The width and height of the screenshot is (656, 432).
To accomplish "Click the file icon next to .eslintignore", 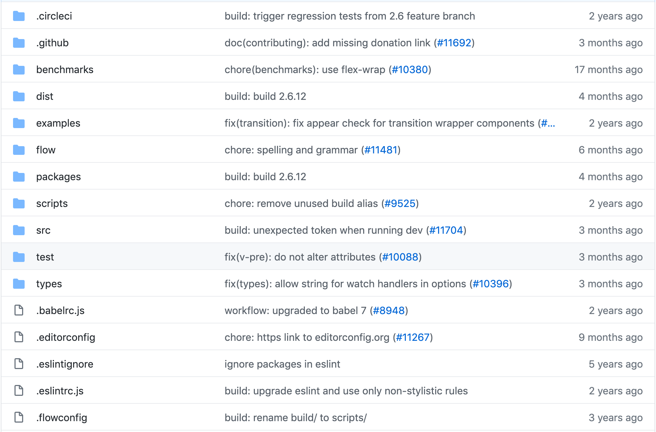I will tap(19, 364).
